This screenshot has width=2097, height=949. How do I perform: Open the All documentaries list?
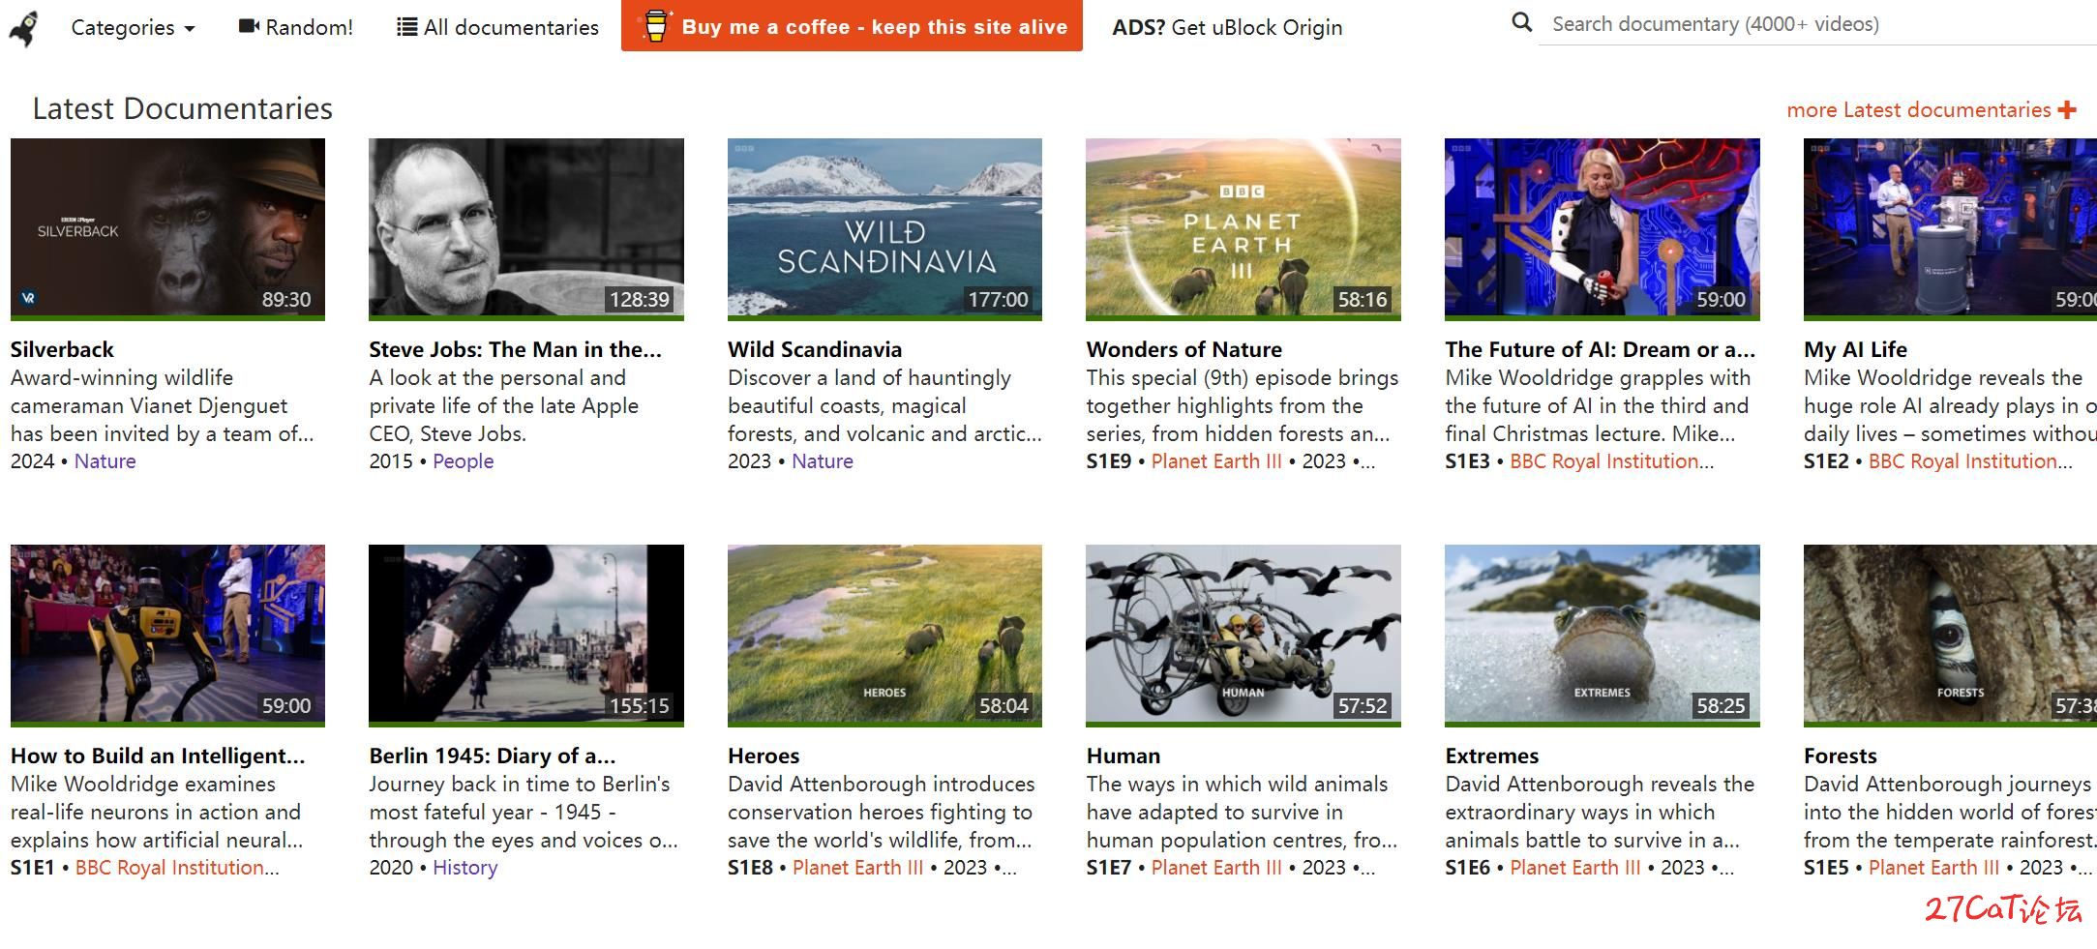pyautogui.click(x=497, y=28)
